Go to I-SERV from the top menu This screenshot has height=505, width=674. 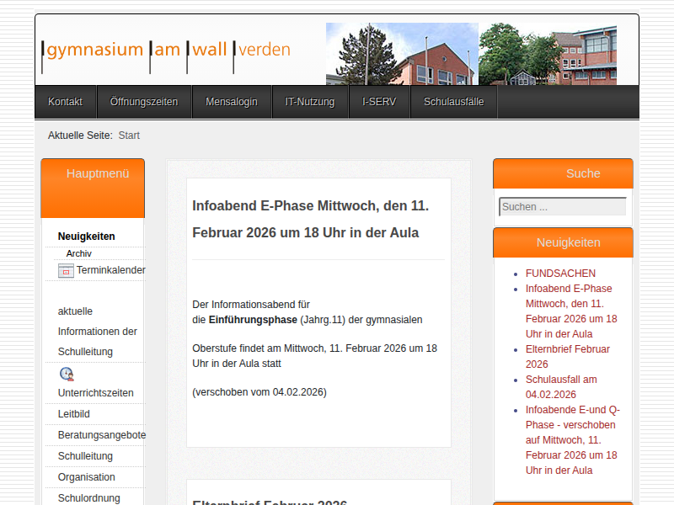379,102
